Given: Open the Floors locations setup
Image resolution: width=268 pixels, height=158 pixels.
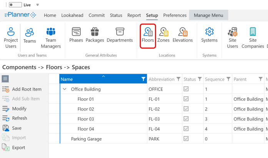Looking at the screenshot, I should 148,35.
